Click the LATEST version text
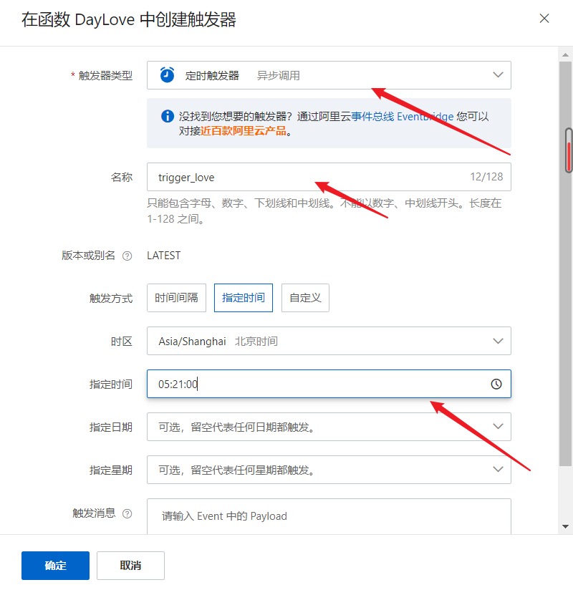Screen dimensions: 573x590 (x=163, y=256)
